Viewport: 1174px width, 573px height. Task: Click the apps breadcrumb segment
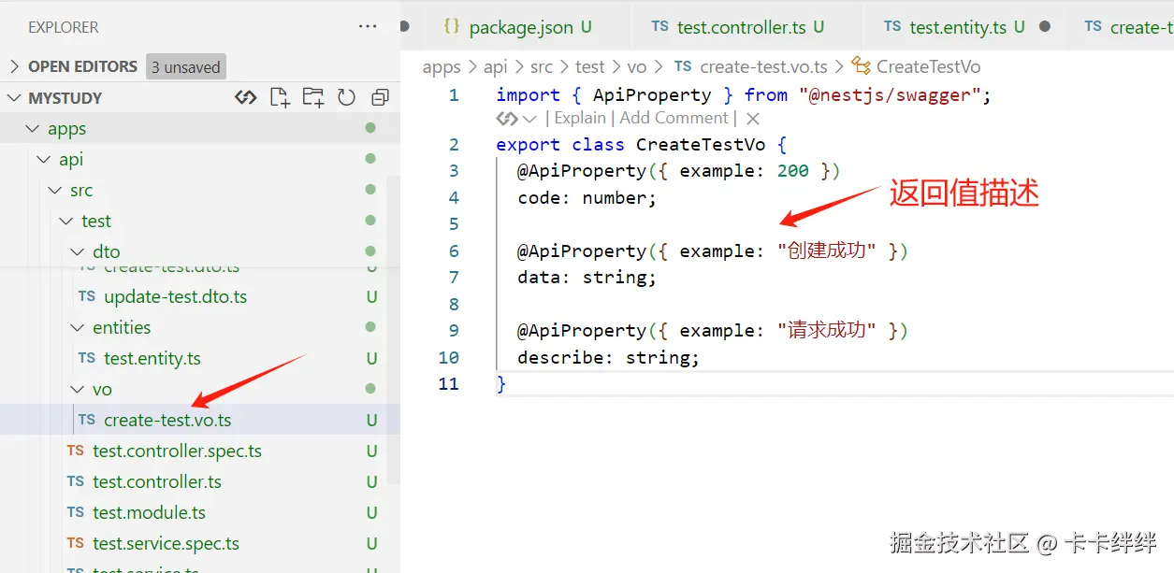point(442,66)
